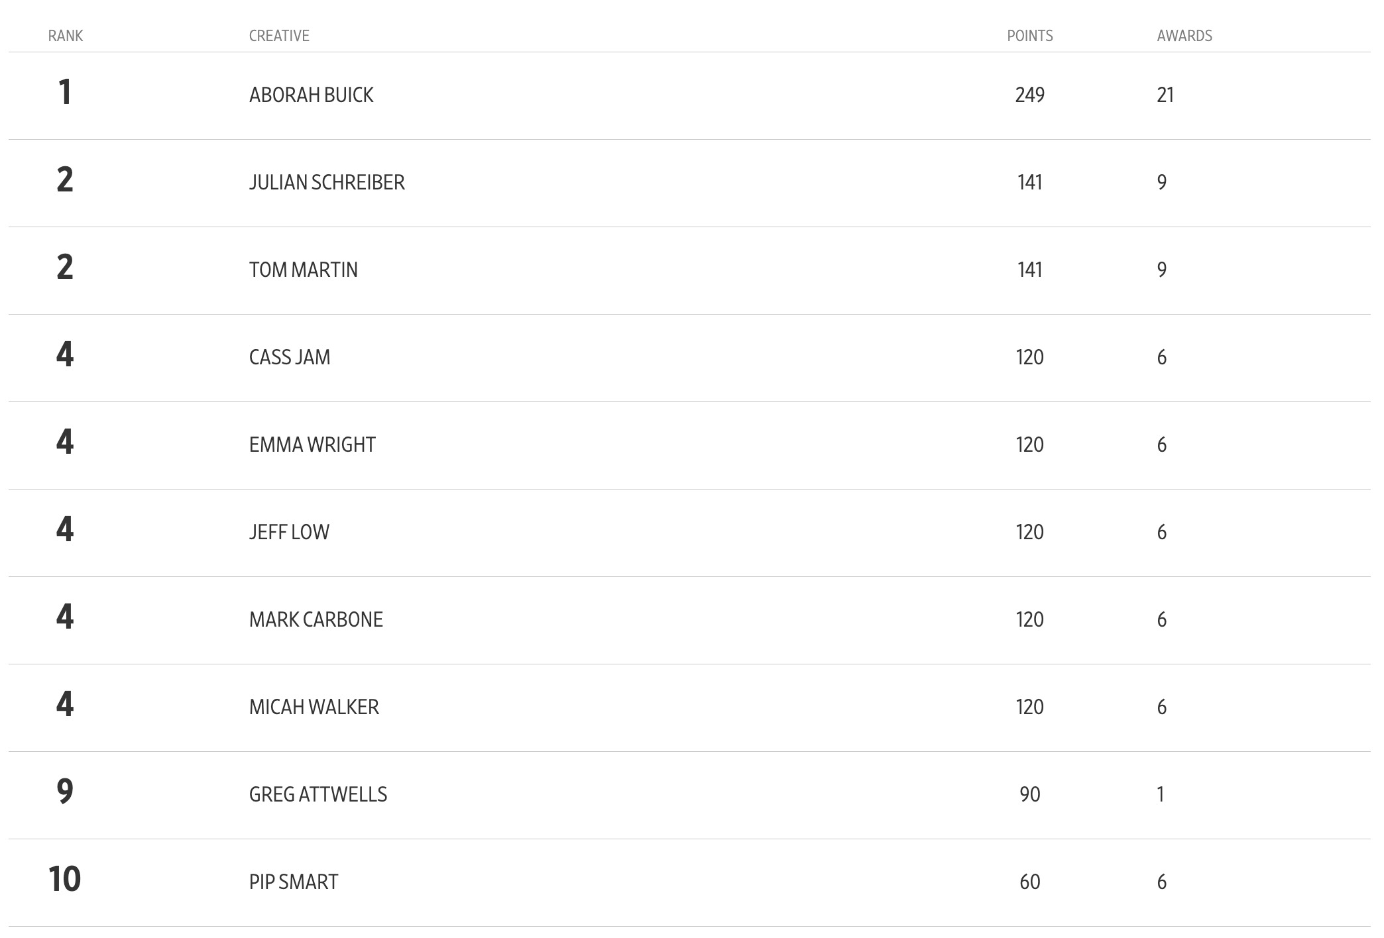Open PIP SMART creative entry
The width and height of the screenshot is (1384, 938).
pos(294,882)
